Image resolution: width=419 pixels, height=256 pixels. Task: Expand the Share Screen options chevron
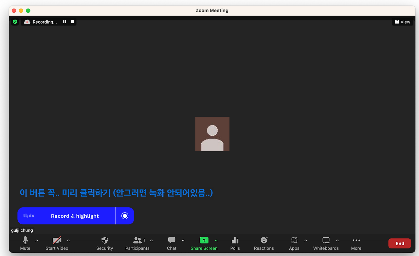216,240
